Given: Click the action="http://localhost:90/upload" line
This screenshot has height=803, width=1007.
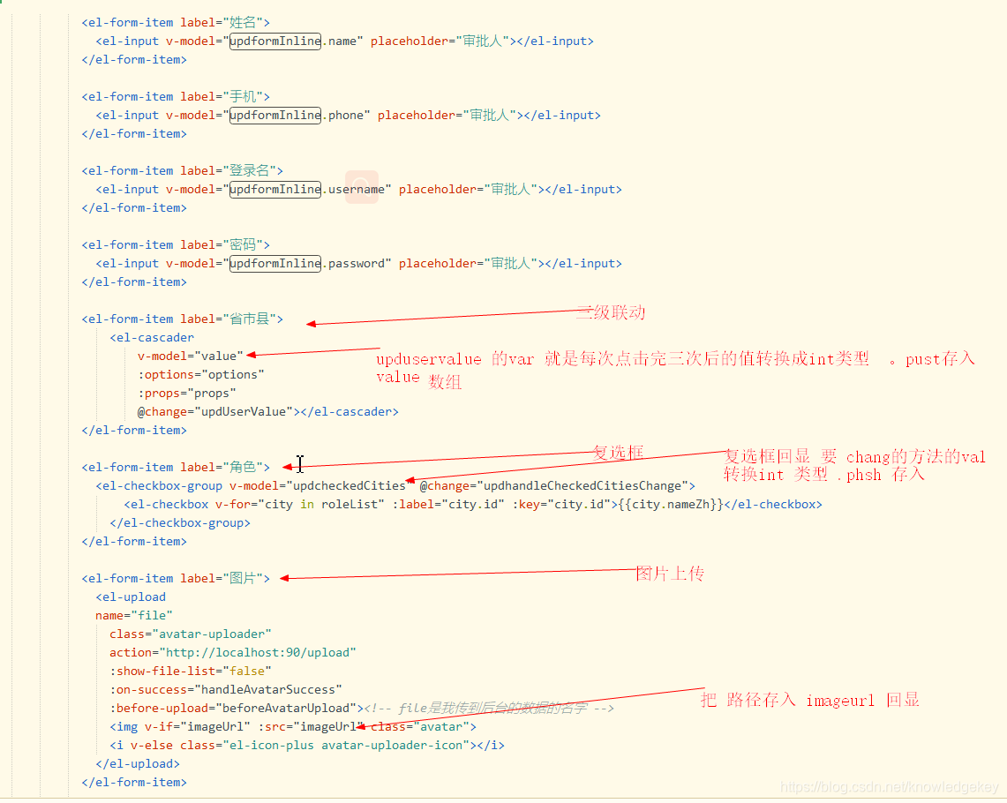Looking at the screenshot, I should click(x=232, y=653).
